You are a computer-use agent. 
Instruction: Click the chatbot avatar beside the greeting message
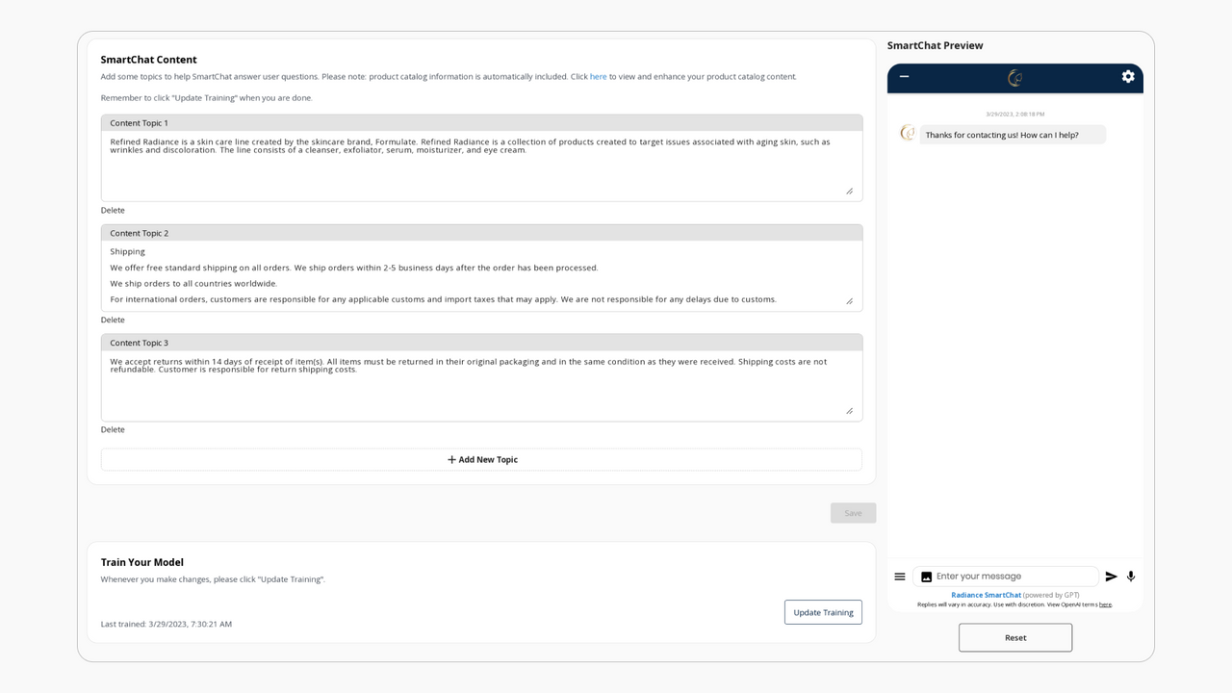[906, 134]
